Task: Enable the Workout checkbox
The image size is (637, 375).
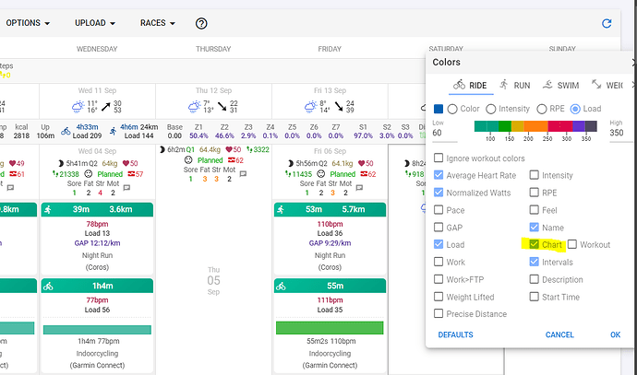Action: 572,244
